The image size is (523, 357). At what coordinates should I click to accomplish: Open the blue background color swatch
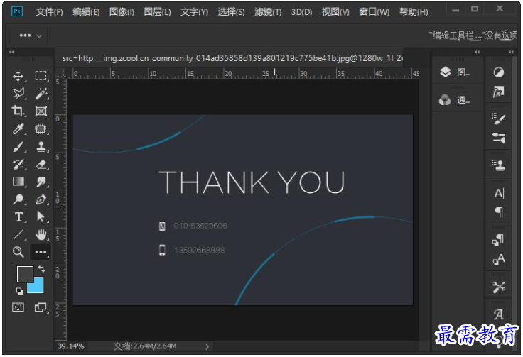[x=37, y=287]
